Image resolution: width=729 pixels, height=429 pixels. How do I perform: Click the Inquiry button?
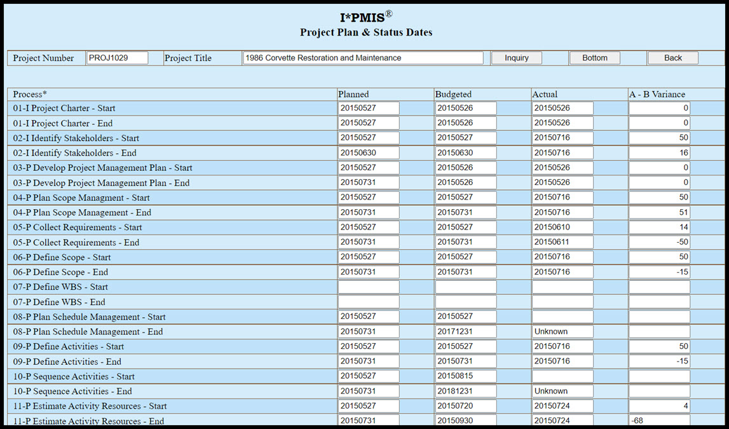tap(516, 58)
